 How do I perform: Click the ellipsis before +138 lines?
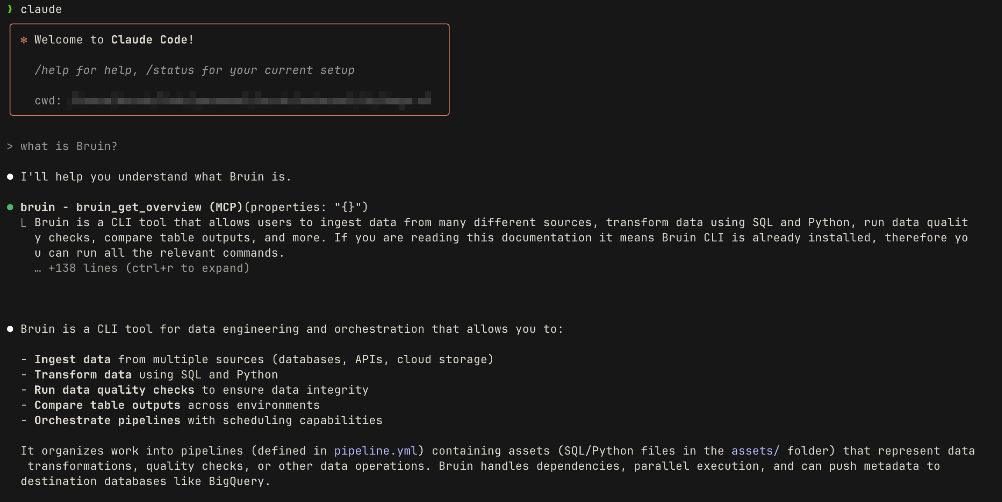[x=38, y=269]
